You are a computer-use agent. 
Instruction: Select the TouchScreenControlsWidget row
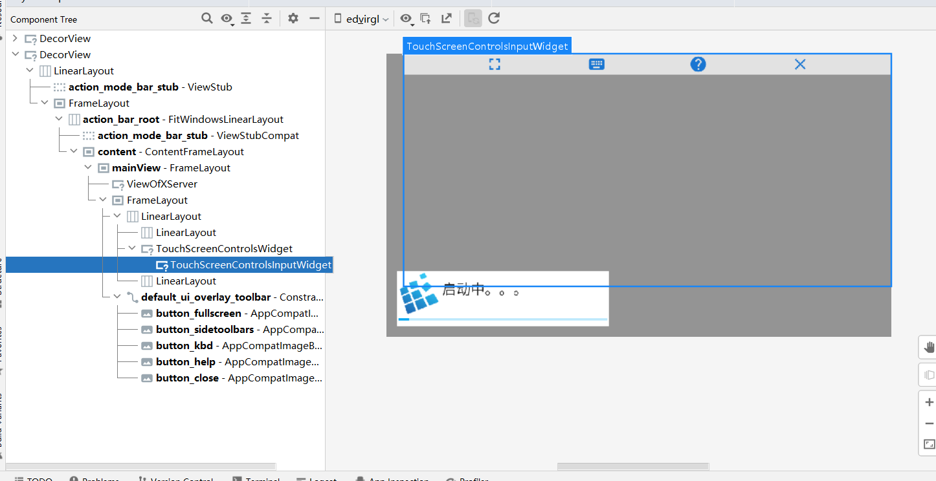tap(224, 248)
